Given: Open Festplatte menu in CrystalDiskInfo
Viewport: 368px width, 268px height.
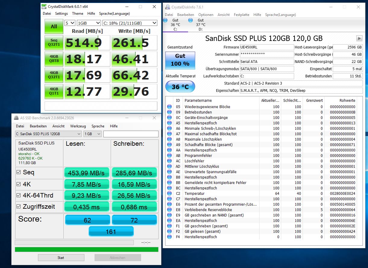Looking at the screenshot, I should 241,15.
